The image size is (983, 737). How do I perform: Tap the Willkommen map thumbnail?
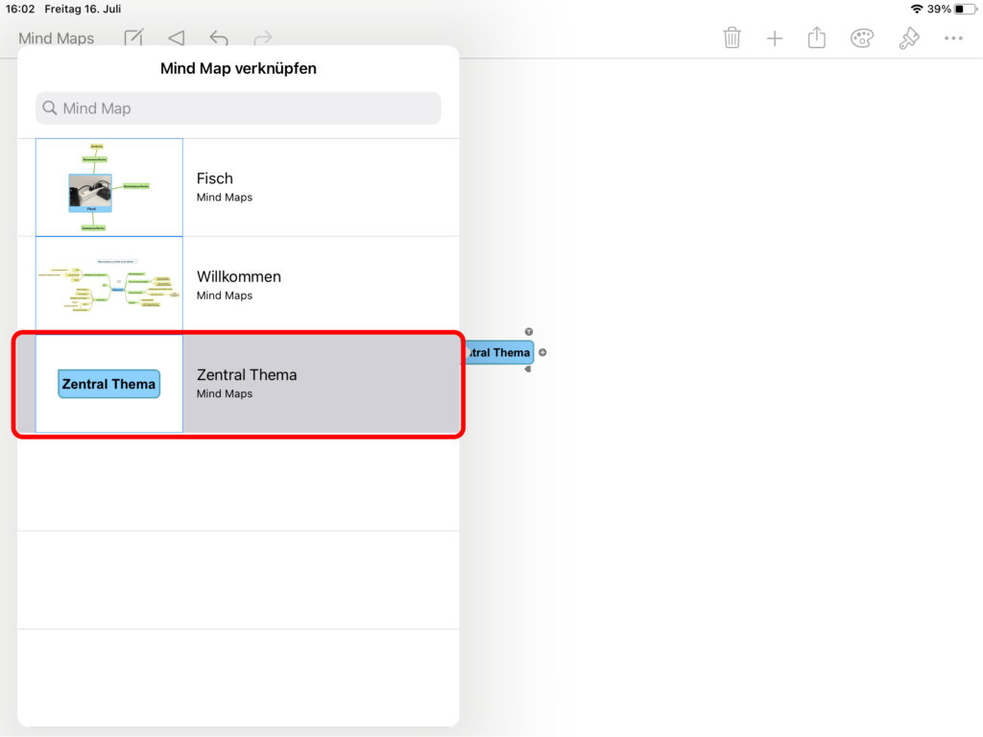coord(109,285)
